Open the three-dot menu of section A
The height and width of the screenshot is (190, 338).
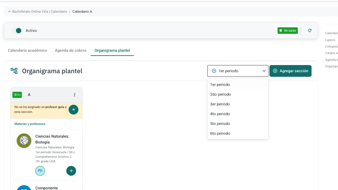[x=74, y=95]
